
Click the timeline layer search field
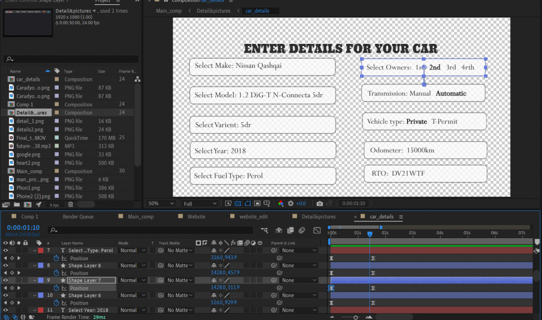151,230
